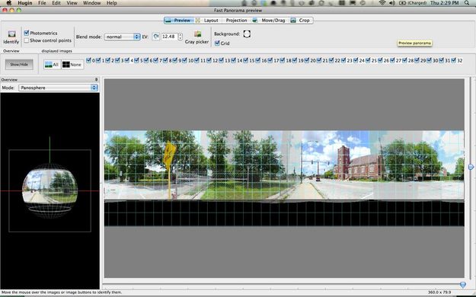
Task: Toggle the Photometrics checkbox
Action: (27, 33)
